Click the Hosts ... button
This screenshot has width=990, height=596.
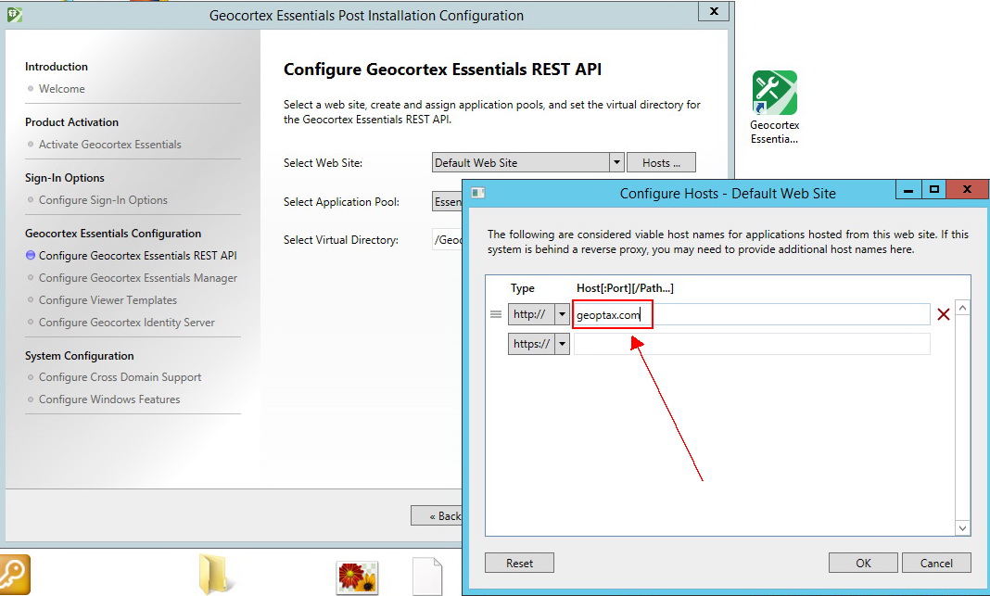pos(661,163)
